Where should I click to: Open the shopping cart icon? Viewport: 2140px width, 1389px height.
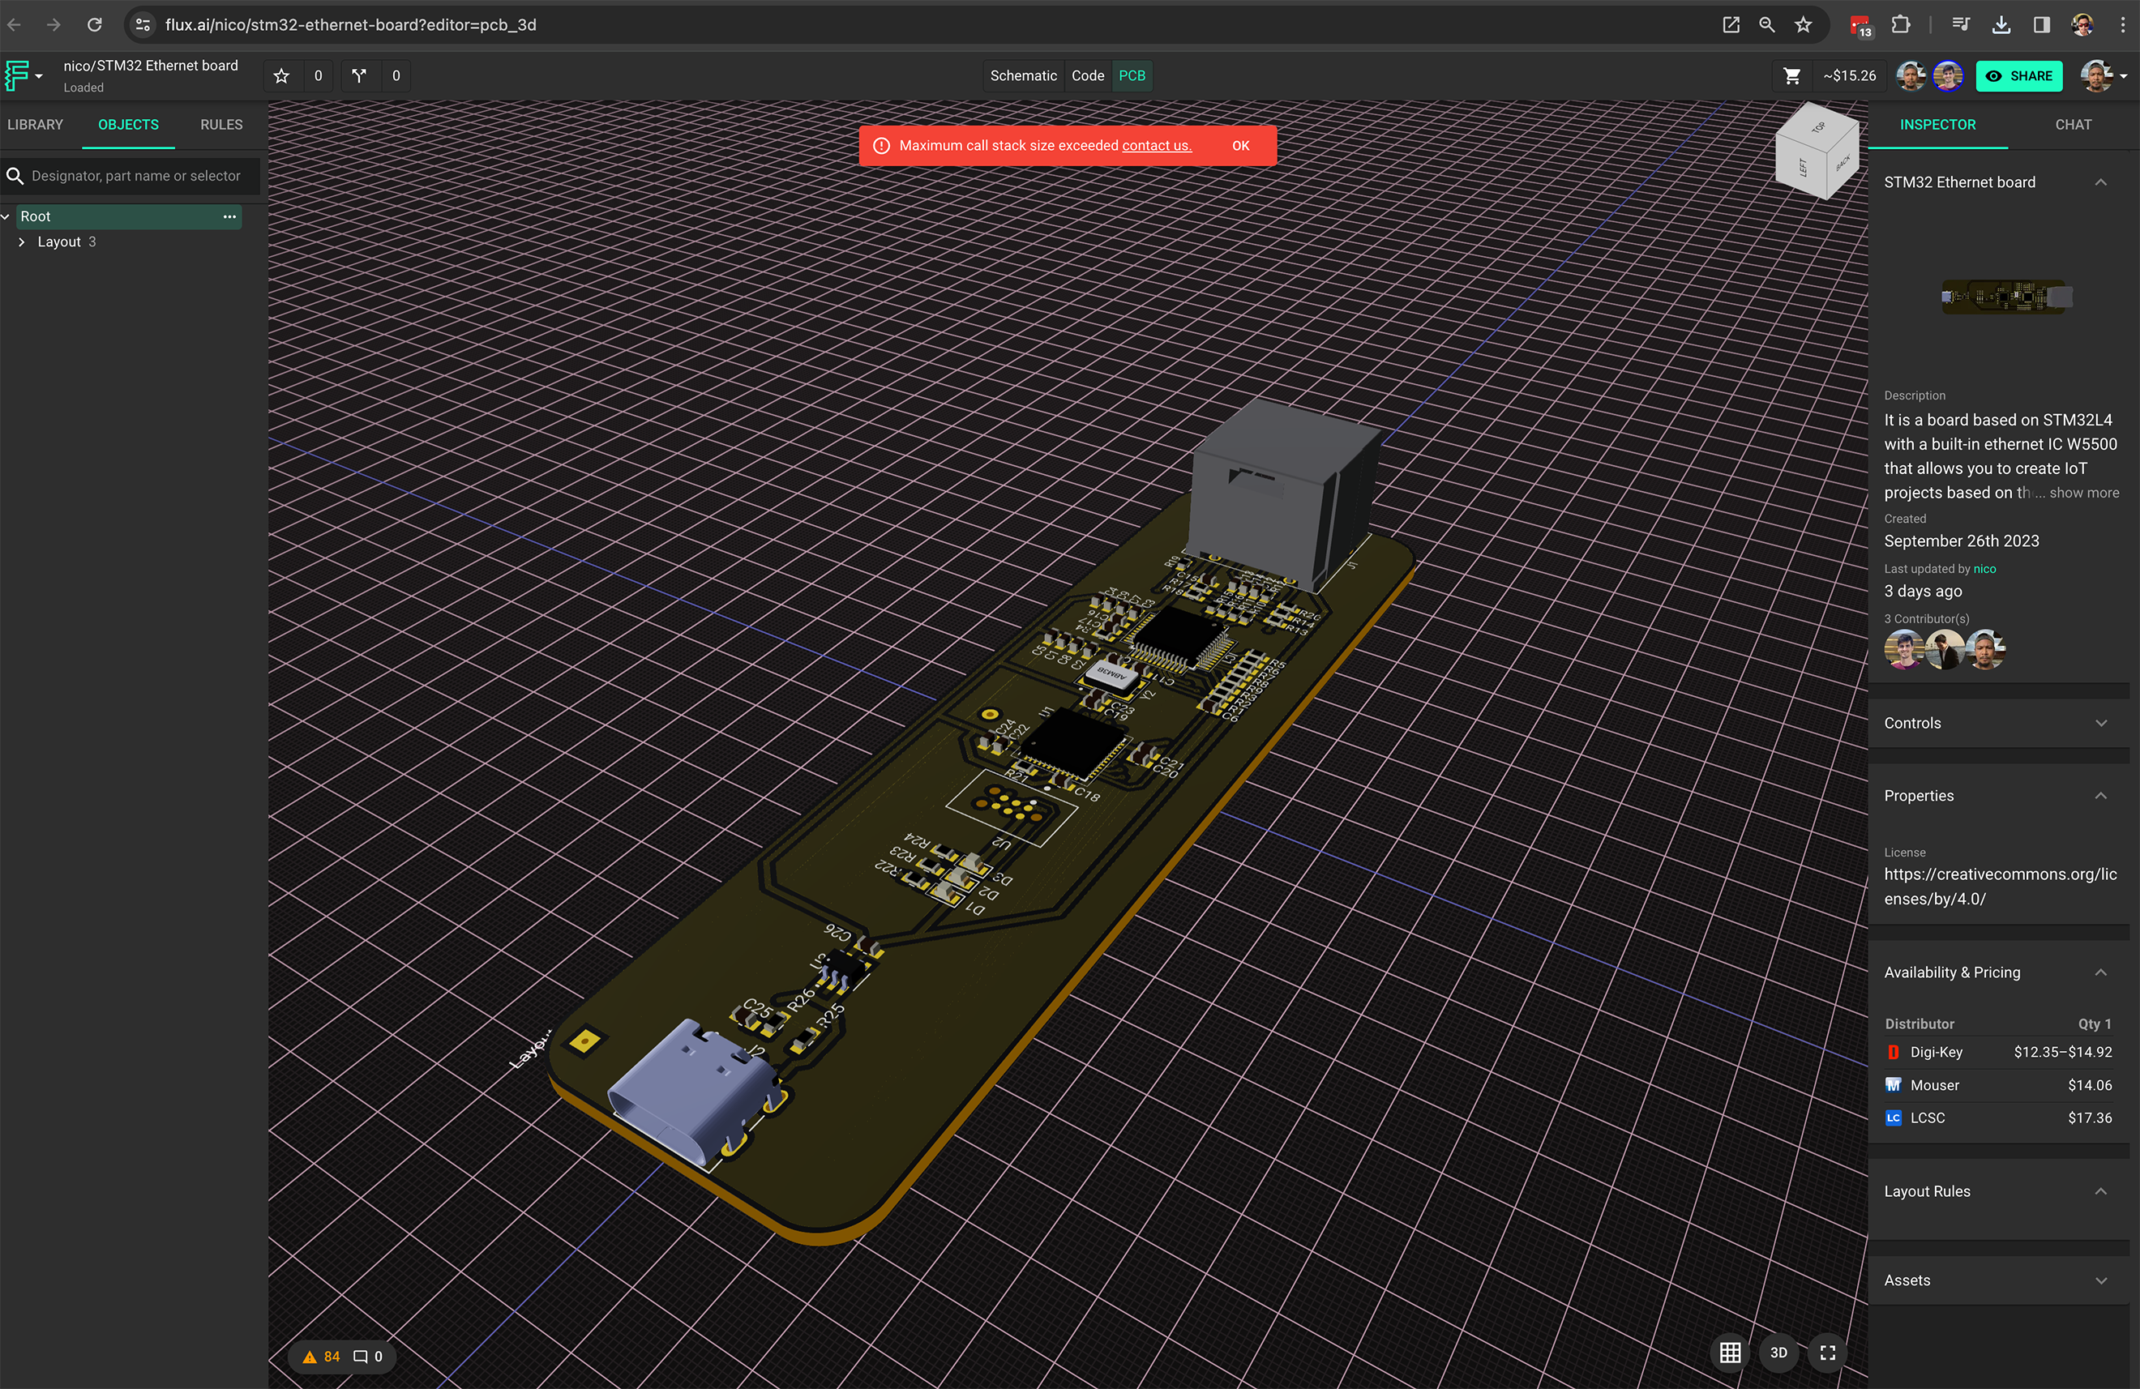pyautogui.click(x=1791, y=75)
